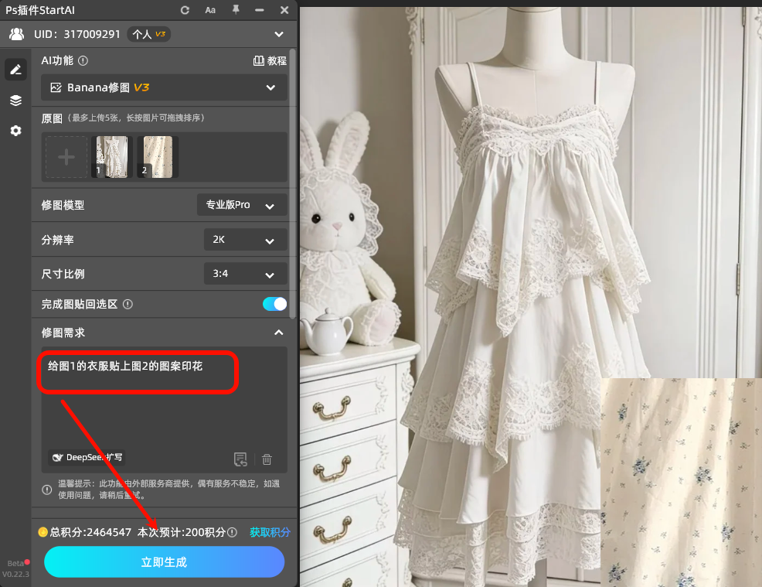Screen dimensions: 762x587
Task: Pin the StartAI plugin panel
Action: tap(236, 10)
